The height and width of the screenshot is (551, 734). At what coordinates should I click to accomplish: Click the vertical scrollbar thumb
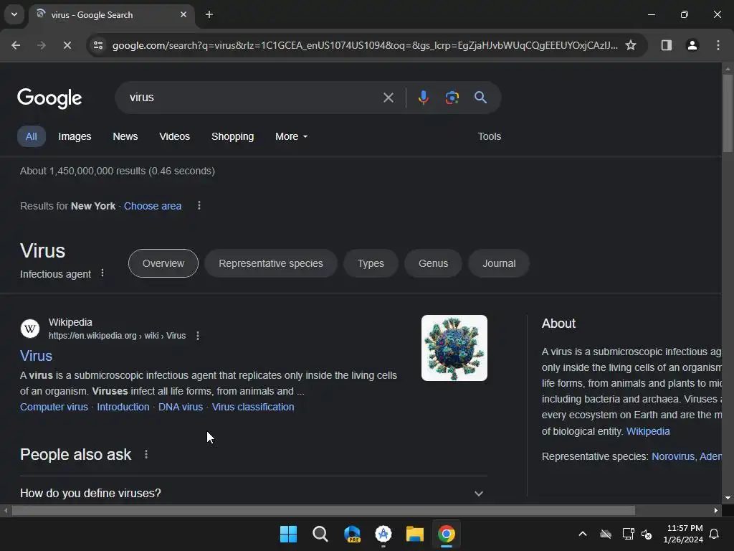pyautogui.click(x=728, y=113)
